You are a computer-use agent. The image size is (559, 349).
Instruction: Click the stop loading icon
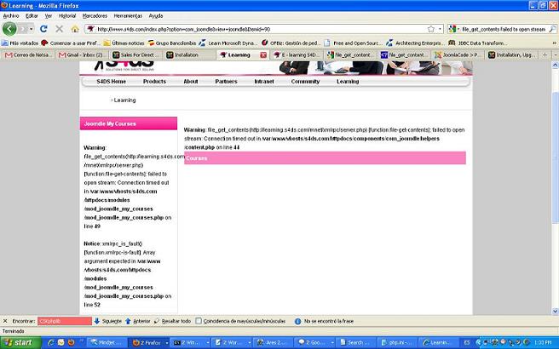[x=61, y=29]
